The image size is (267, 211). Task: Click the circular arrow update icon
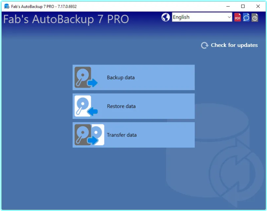[205, 45]
